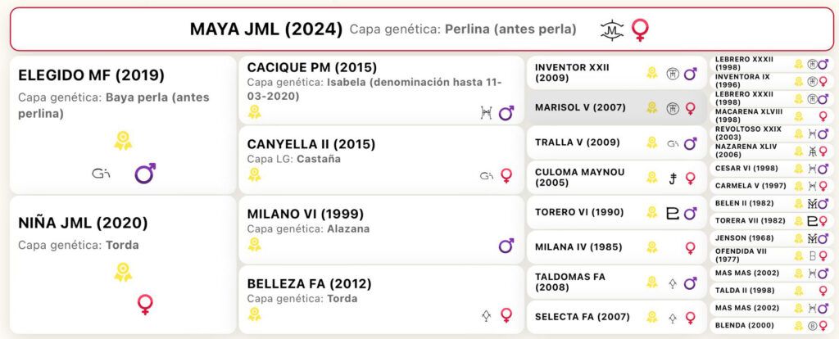Click the purple male symbol in ELEGIDO MF card
Screen dimensions: 839x339
pos(145,174)
